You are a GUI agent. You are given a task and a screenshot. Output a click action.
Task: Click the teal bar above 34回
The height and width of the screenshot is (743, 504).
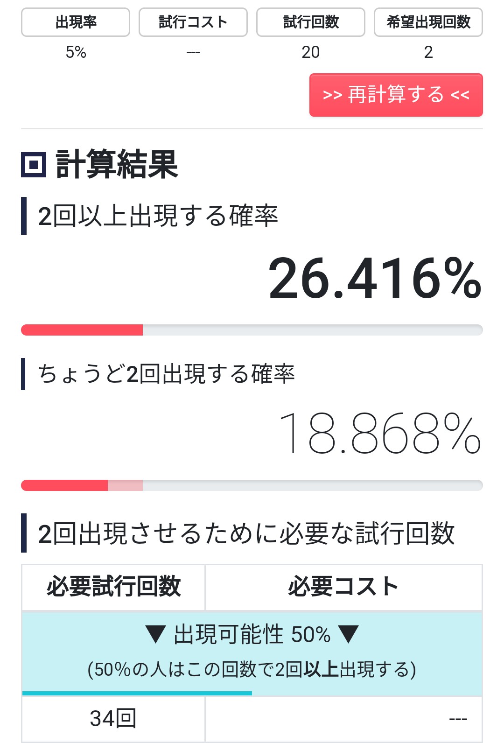pos(137,694)
